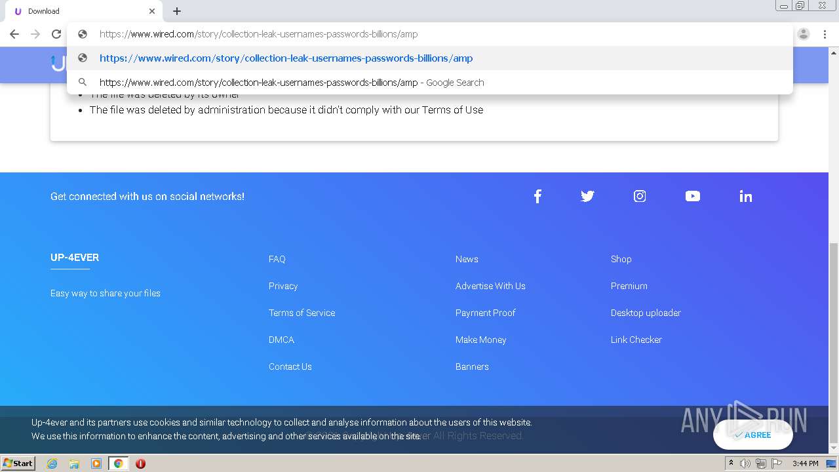Viewport: 839px width, 472px height.
Task: Click the page vertical scrollbar thumb
Action: 834,343
